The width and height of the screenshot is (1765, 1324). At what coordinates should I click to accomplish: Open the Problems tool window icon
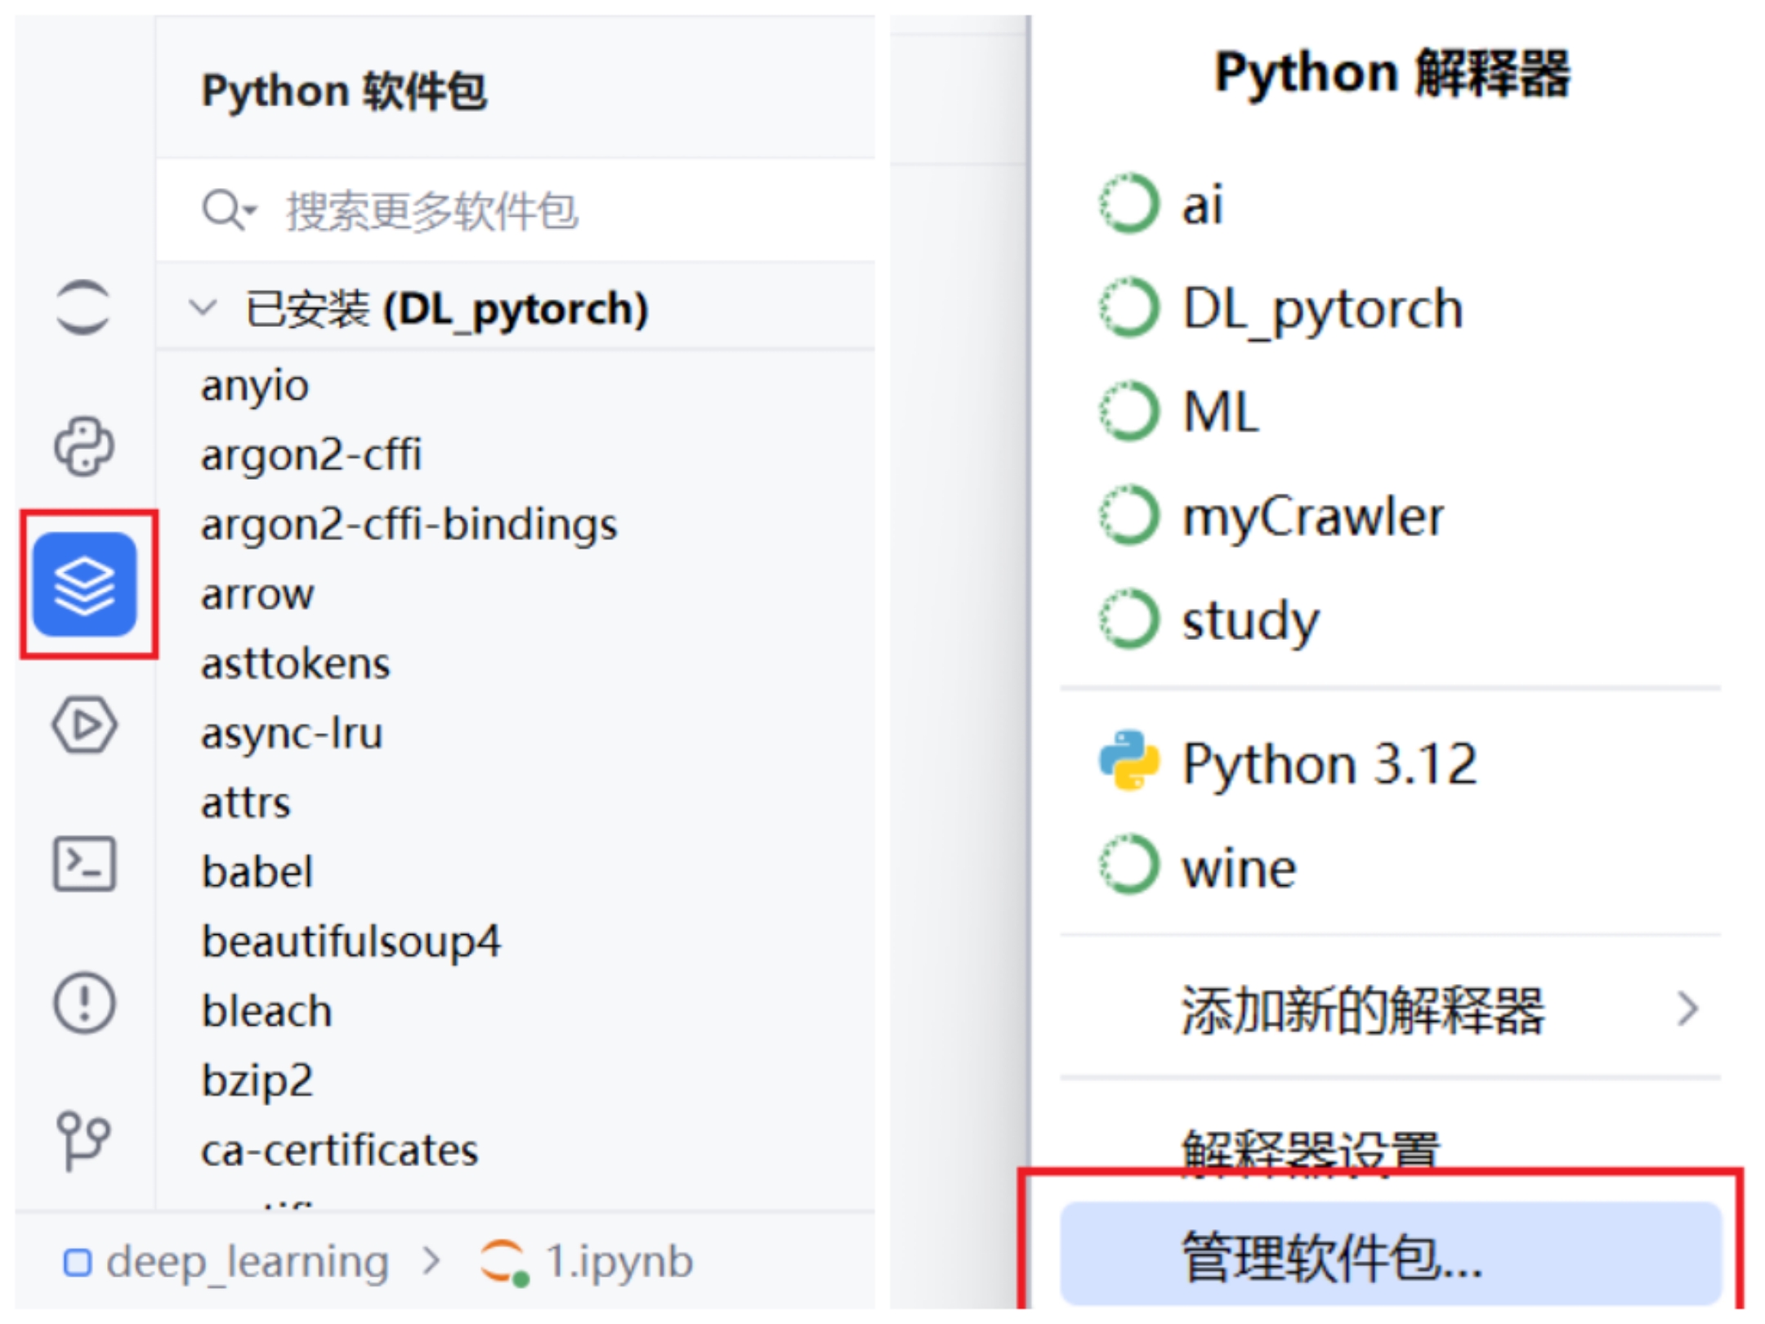tap(84, 1002)
